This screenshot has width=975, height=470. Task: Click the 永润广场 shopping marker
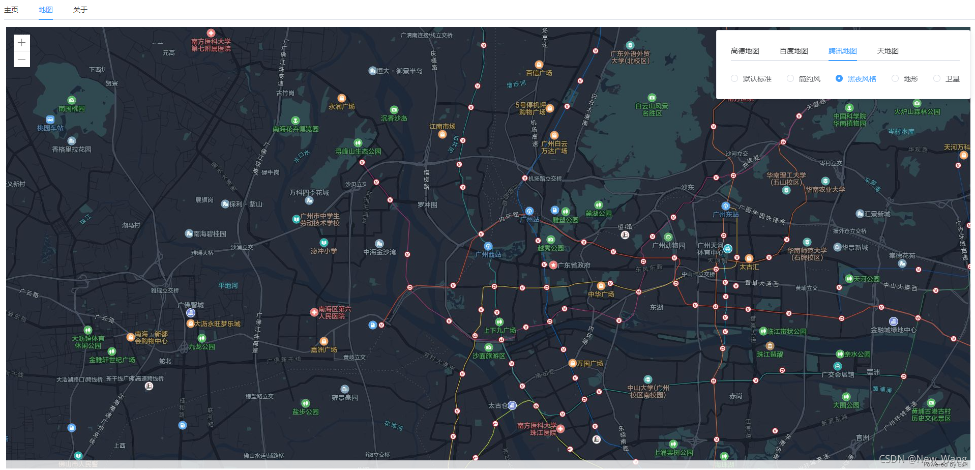click(342, 98)
